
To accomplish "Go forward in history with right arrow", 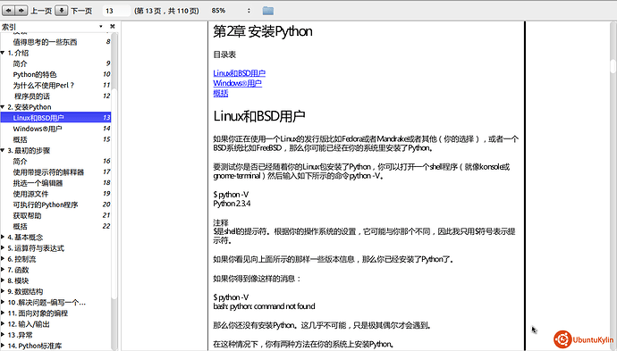I will pos(21,10).
